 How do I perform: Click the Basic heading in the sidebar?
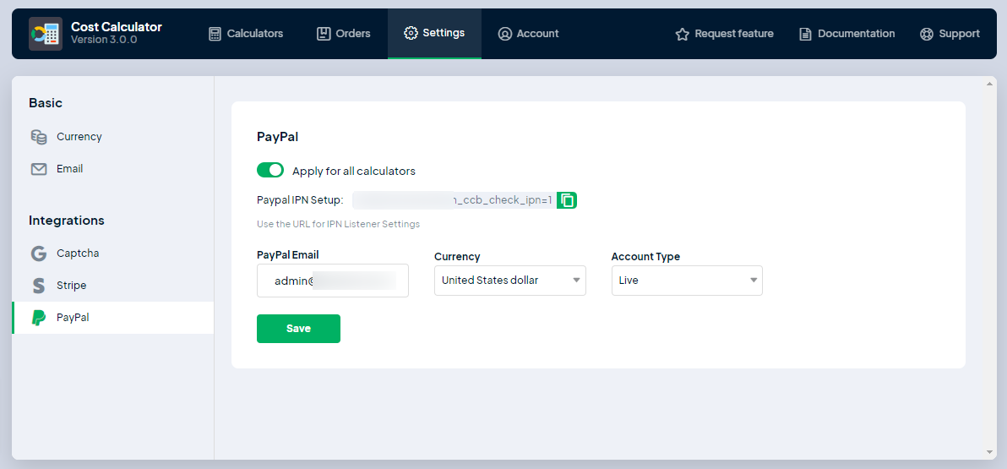(46, 103)
